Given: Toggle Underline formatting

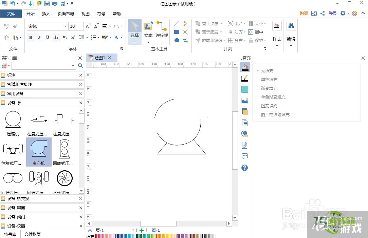Looking at the screenshot, I should [48, 38].
